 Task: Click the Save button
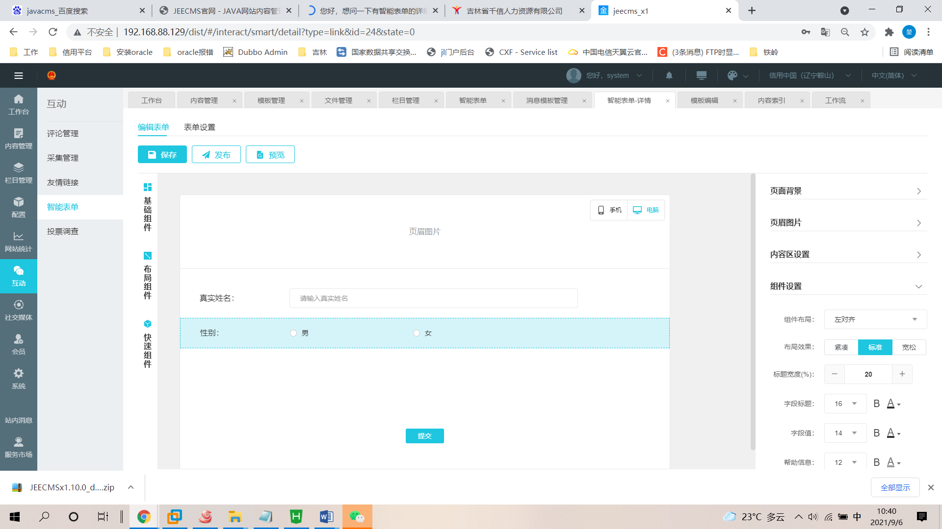point(162,155)
